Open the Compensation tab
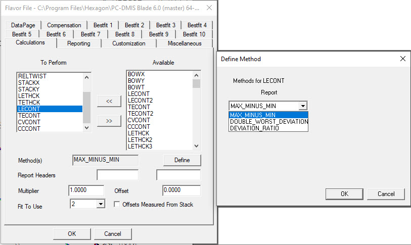This screenshot has width=411, height=245. coord(64,25)
